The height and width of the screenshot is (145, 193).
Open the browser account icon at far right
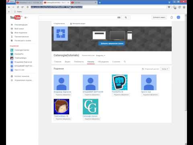184,7
